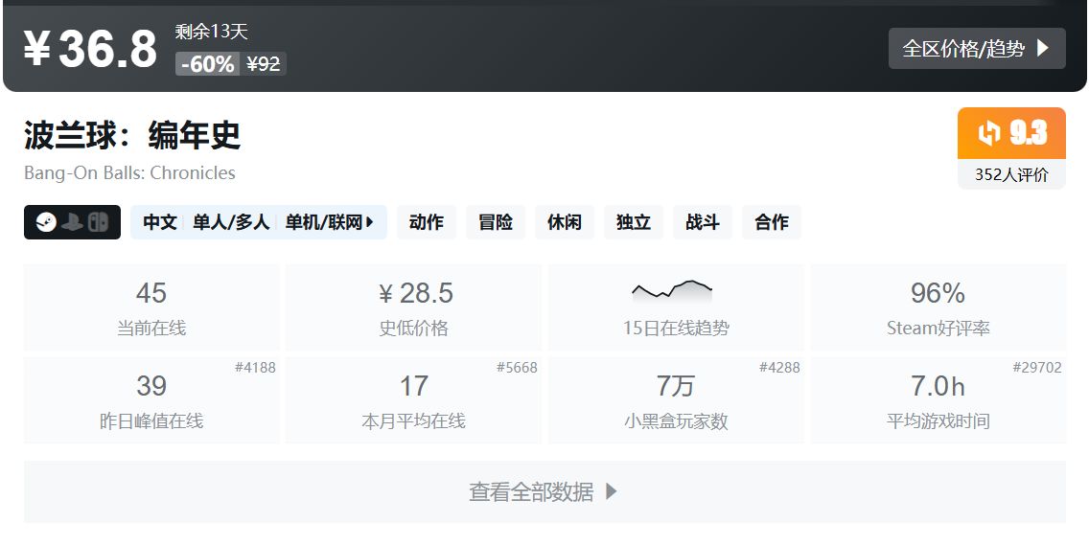The image size is (1089, 545).
Task: Click the 当前在线 45 stat card
Action: pos(151,307)
